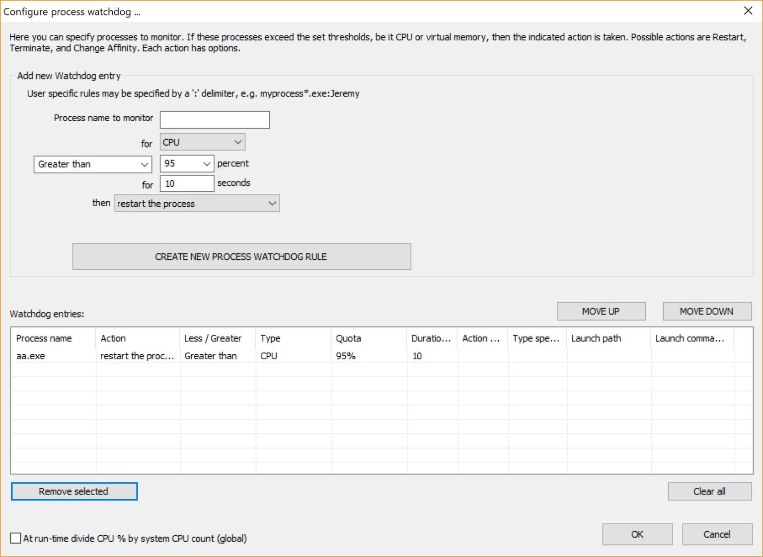Close the Configure process watchdog dialog
Viewport: 763px width, 557px height.
(x=748, y=11)
